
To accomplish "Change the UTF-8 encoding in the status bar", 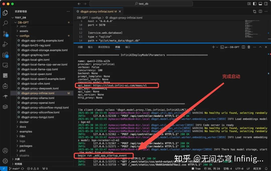I will pos(239,168).
